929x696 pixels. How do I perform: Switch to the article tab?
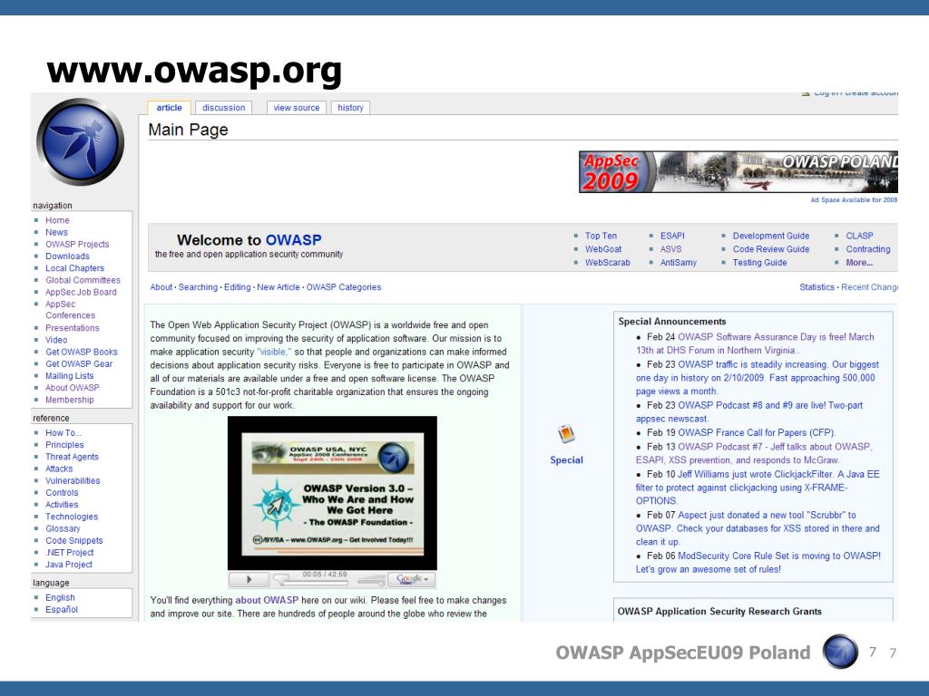tap(169, 108)
